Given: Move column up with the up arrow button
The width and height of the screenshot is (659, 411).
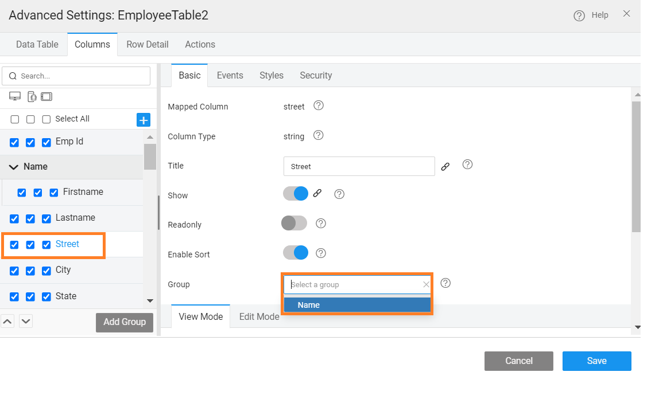Looking at the screenshot, I should (x=7, y=321).
